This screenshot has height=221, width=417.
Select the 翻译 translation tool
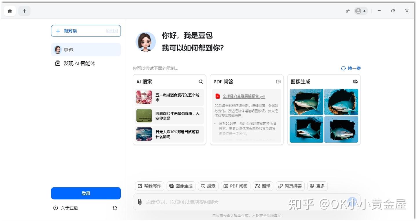tap(263, 186)
